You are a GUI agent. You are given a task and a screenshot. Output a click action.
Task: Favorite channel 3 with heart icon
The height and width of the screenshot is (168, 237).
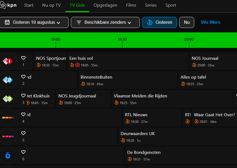(23, 95)
